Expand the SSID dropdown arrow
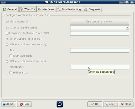Image resolution: width=135 pixels, height=109 pixels. pos(127,28)
